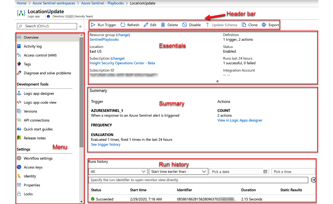Collapse the side menu with double-arrow button
This screenshot has width=333, height=204.
80,26
